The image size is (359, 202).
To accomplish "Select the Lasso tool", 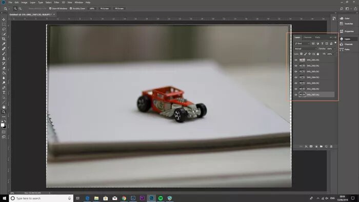I will click(4, 29).
